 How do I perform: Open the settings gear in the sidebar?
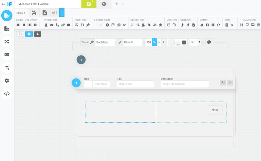coord(7,81)
